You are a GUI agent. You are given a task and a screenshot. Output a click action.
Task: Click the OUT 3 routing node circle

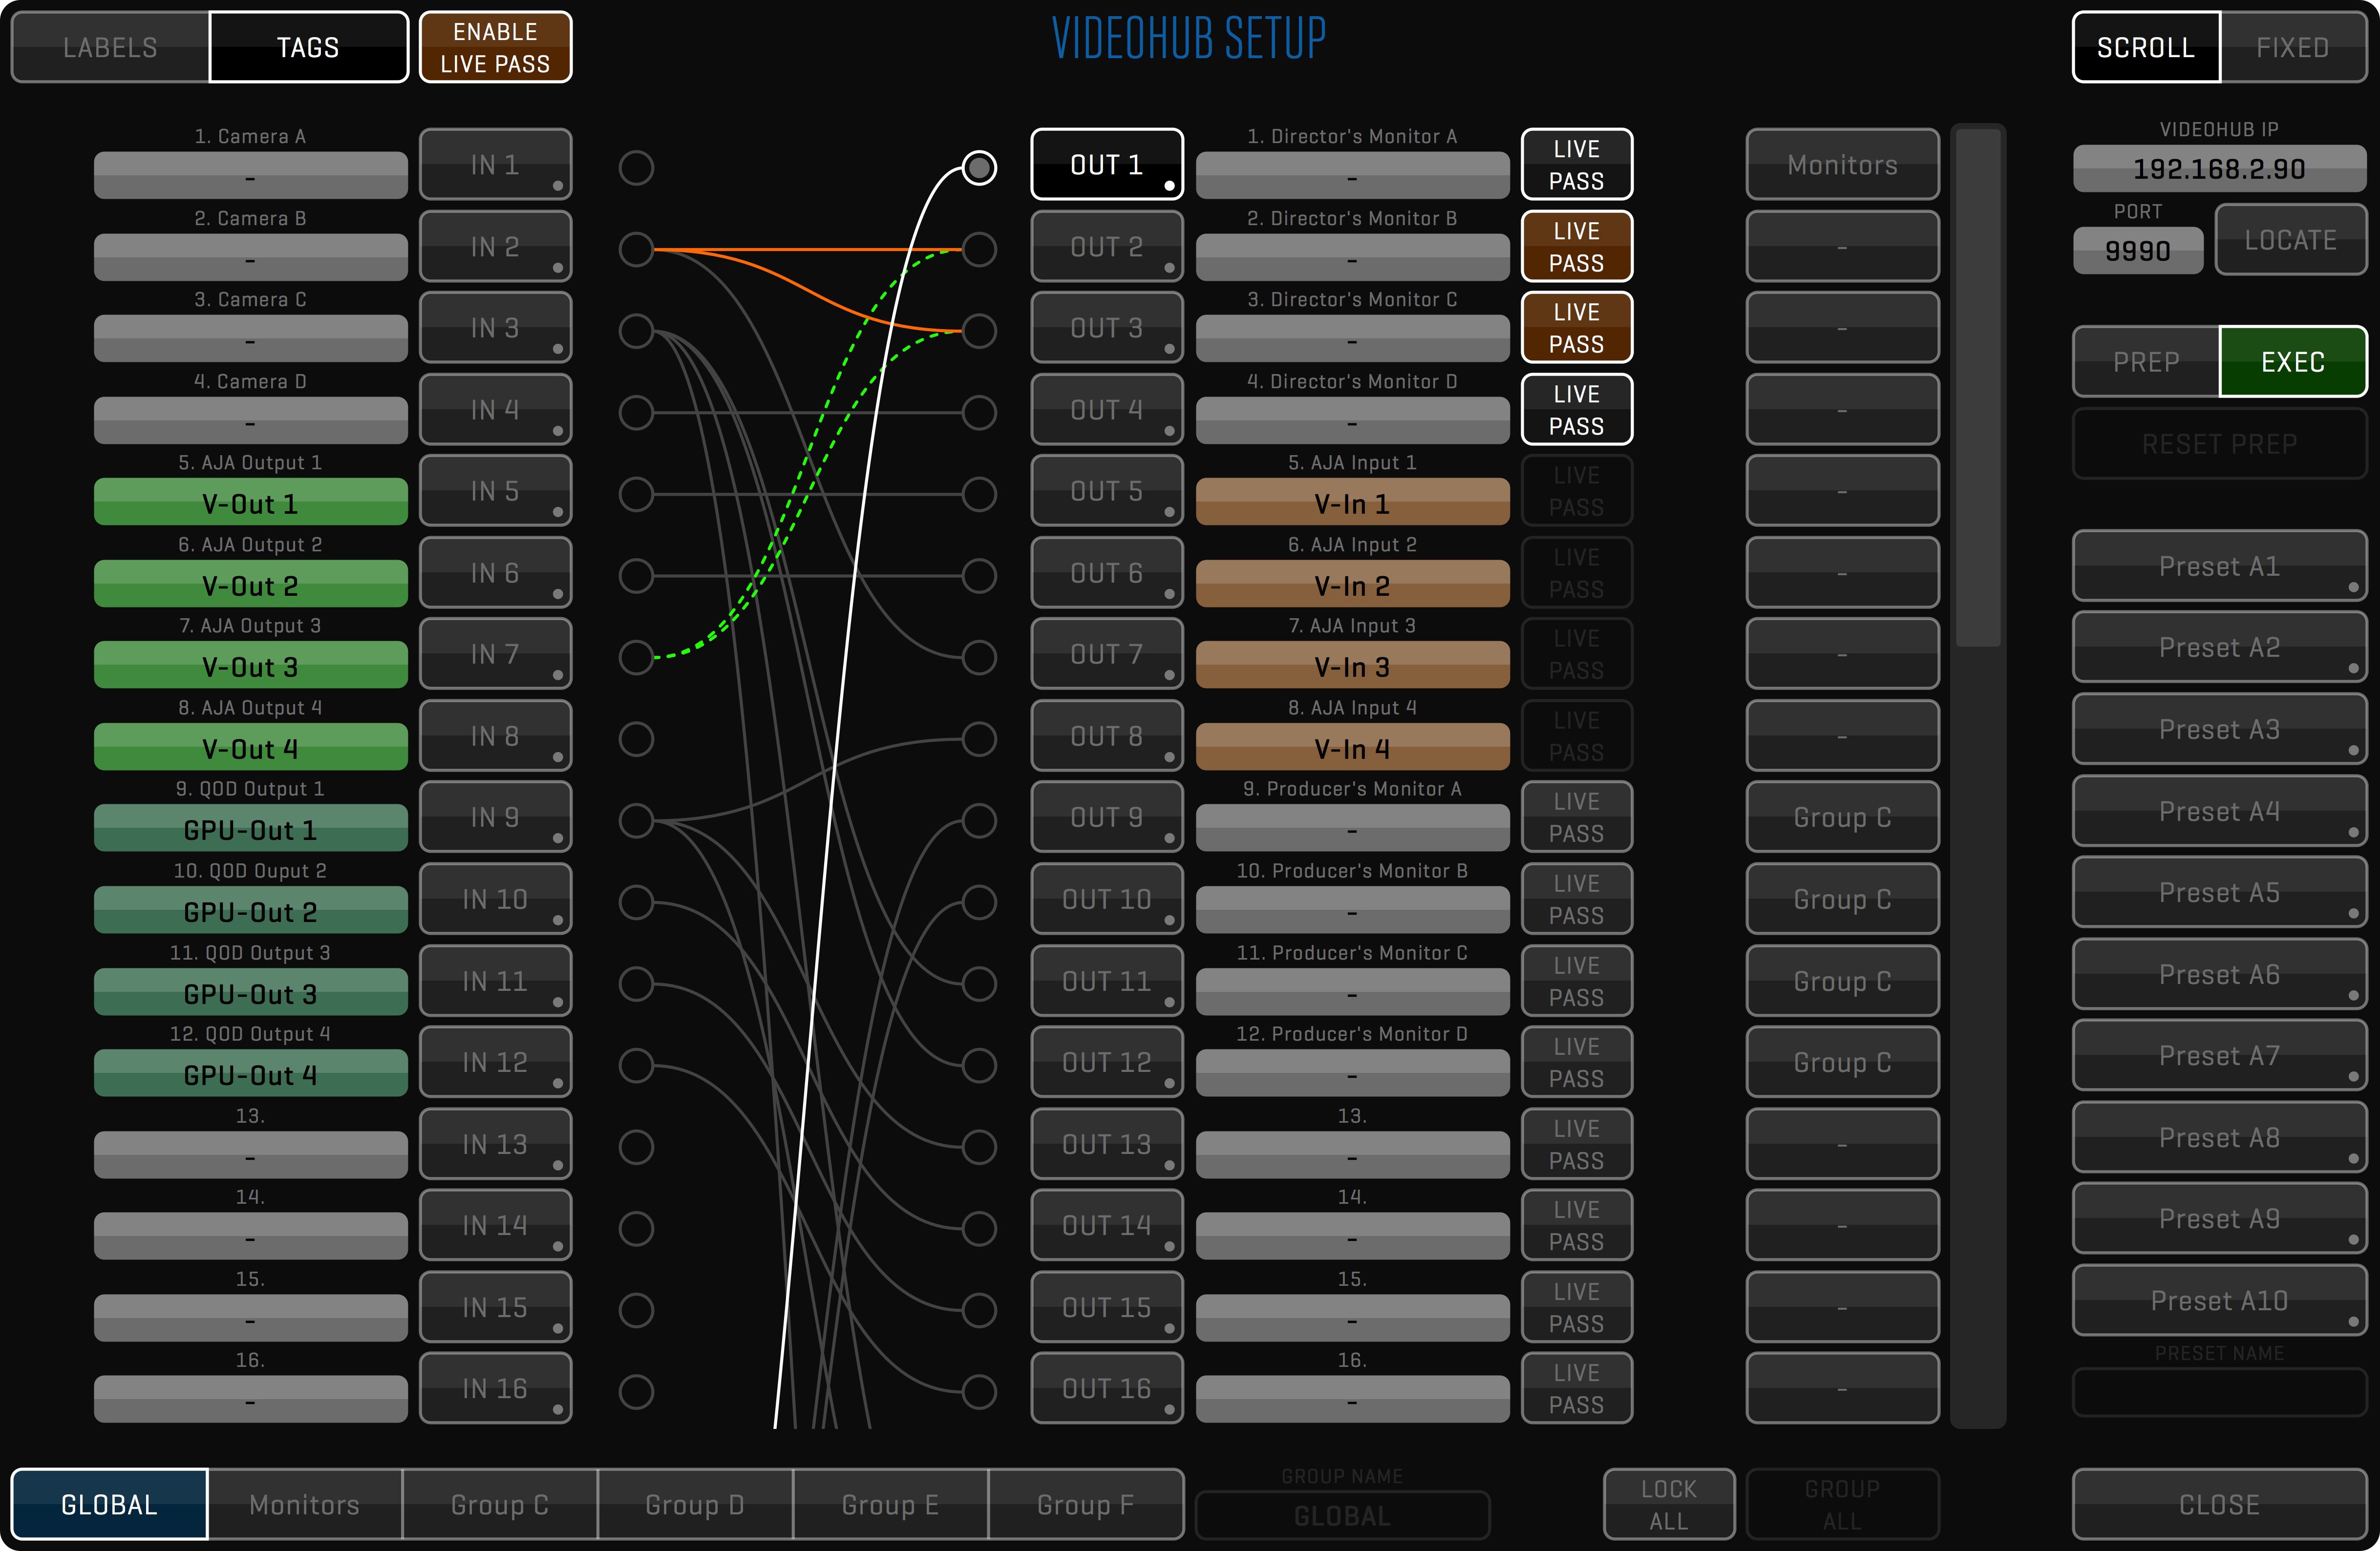(x=979, y=331)
